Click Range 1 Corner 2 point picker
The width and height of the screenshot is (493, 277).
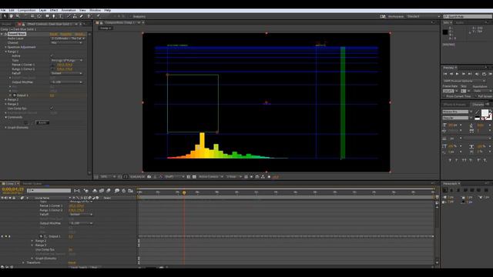53,69
